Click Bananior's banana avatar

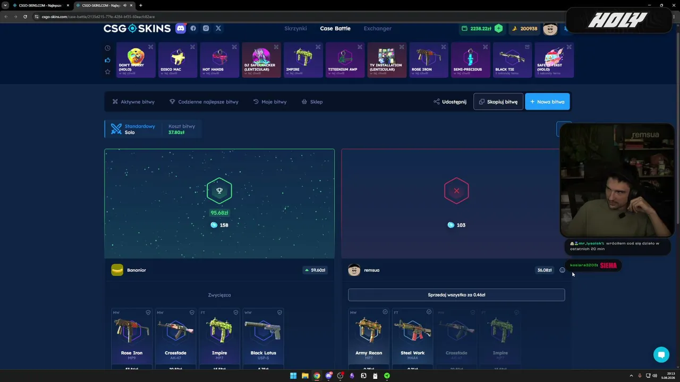point(117,270)
